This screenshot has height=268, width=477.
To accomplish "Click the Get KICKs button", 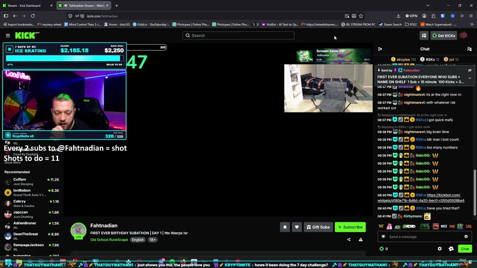I will click(443, 35).
